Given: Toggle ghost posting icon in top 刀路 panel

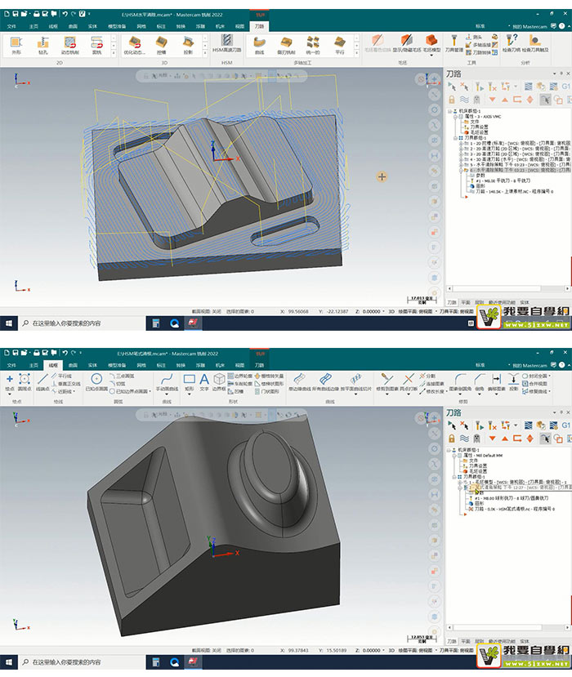Looking at the screenshot, I should (477, 100).
